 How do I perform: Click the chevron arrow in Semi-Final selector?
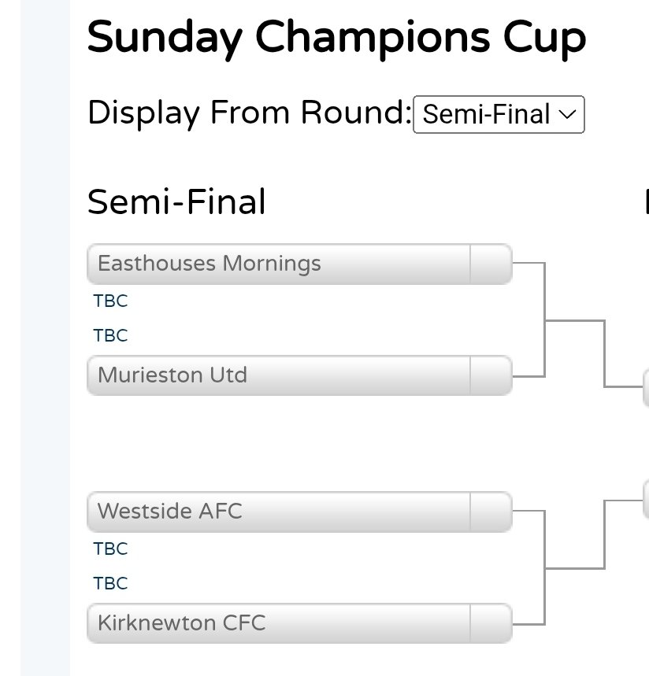[567, 115]
